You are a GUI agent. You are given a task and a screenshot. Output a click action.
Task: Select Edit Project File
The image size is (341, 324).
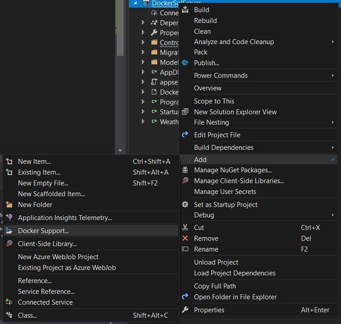pyautogui.click(x=217, y=135)
